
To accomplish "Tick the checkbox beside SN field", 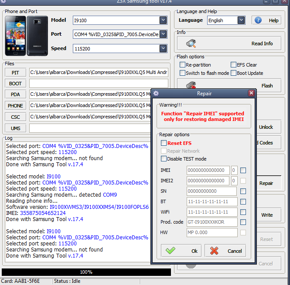I will [243, 191].
